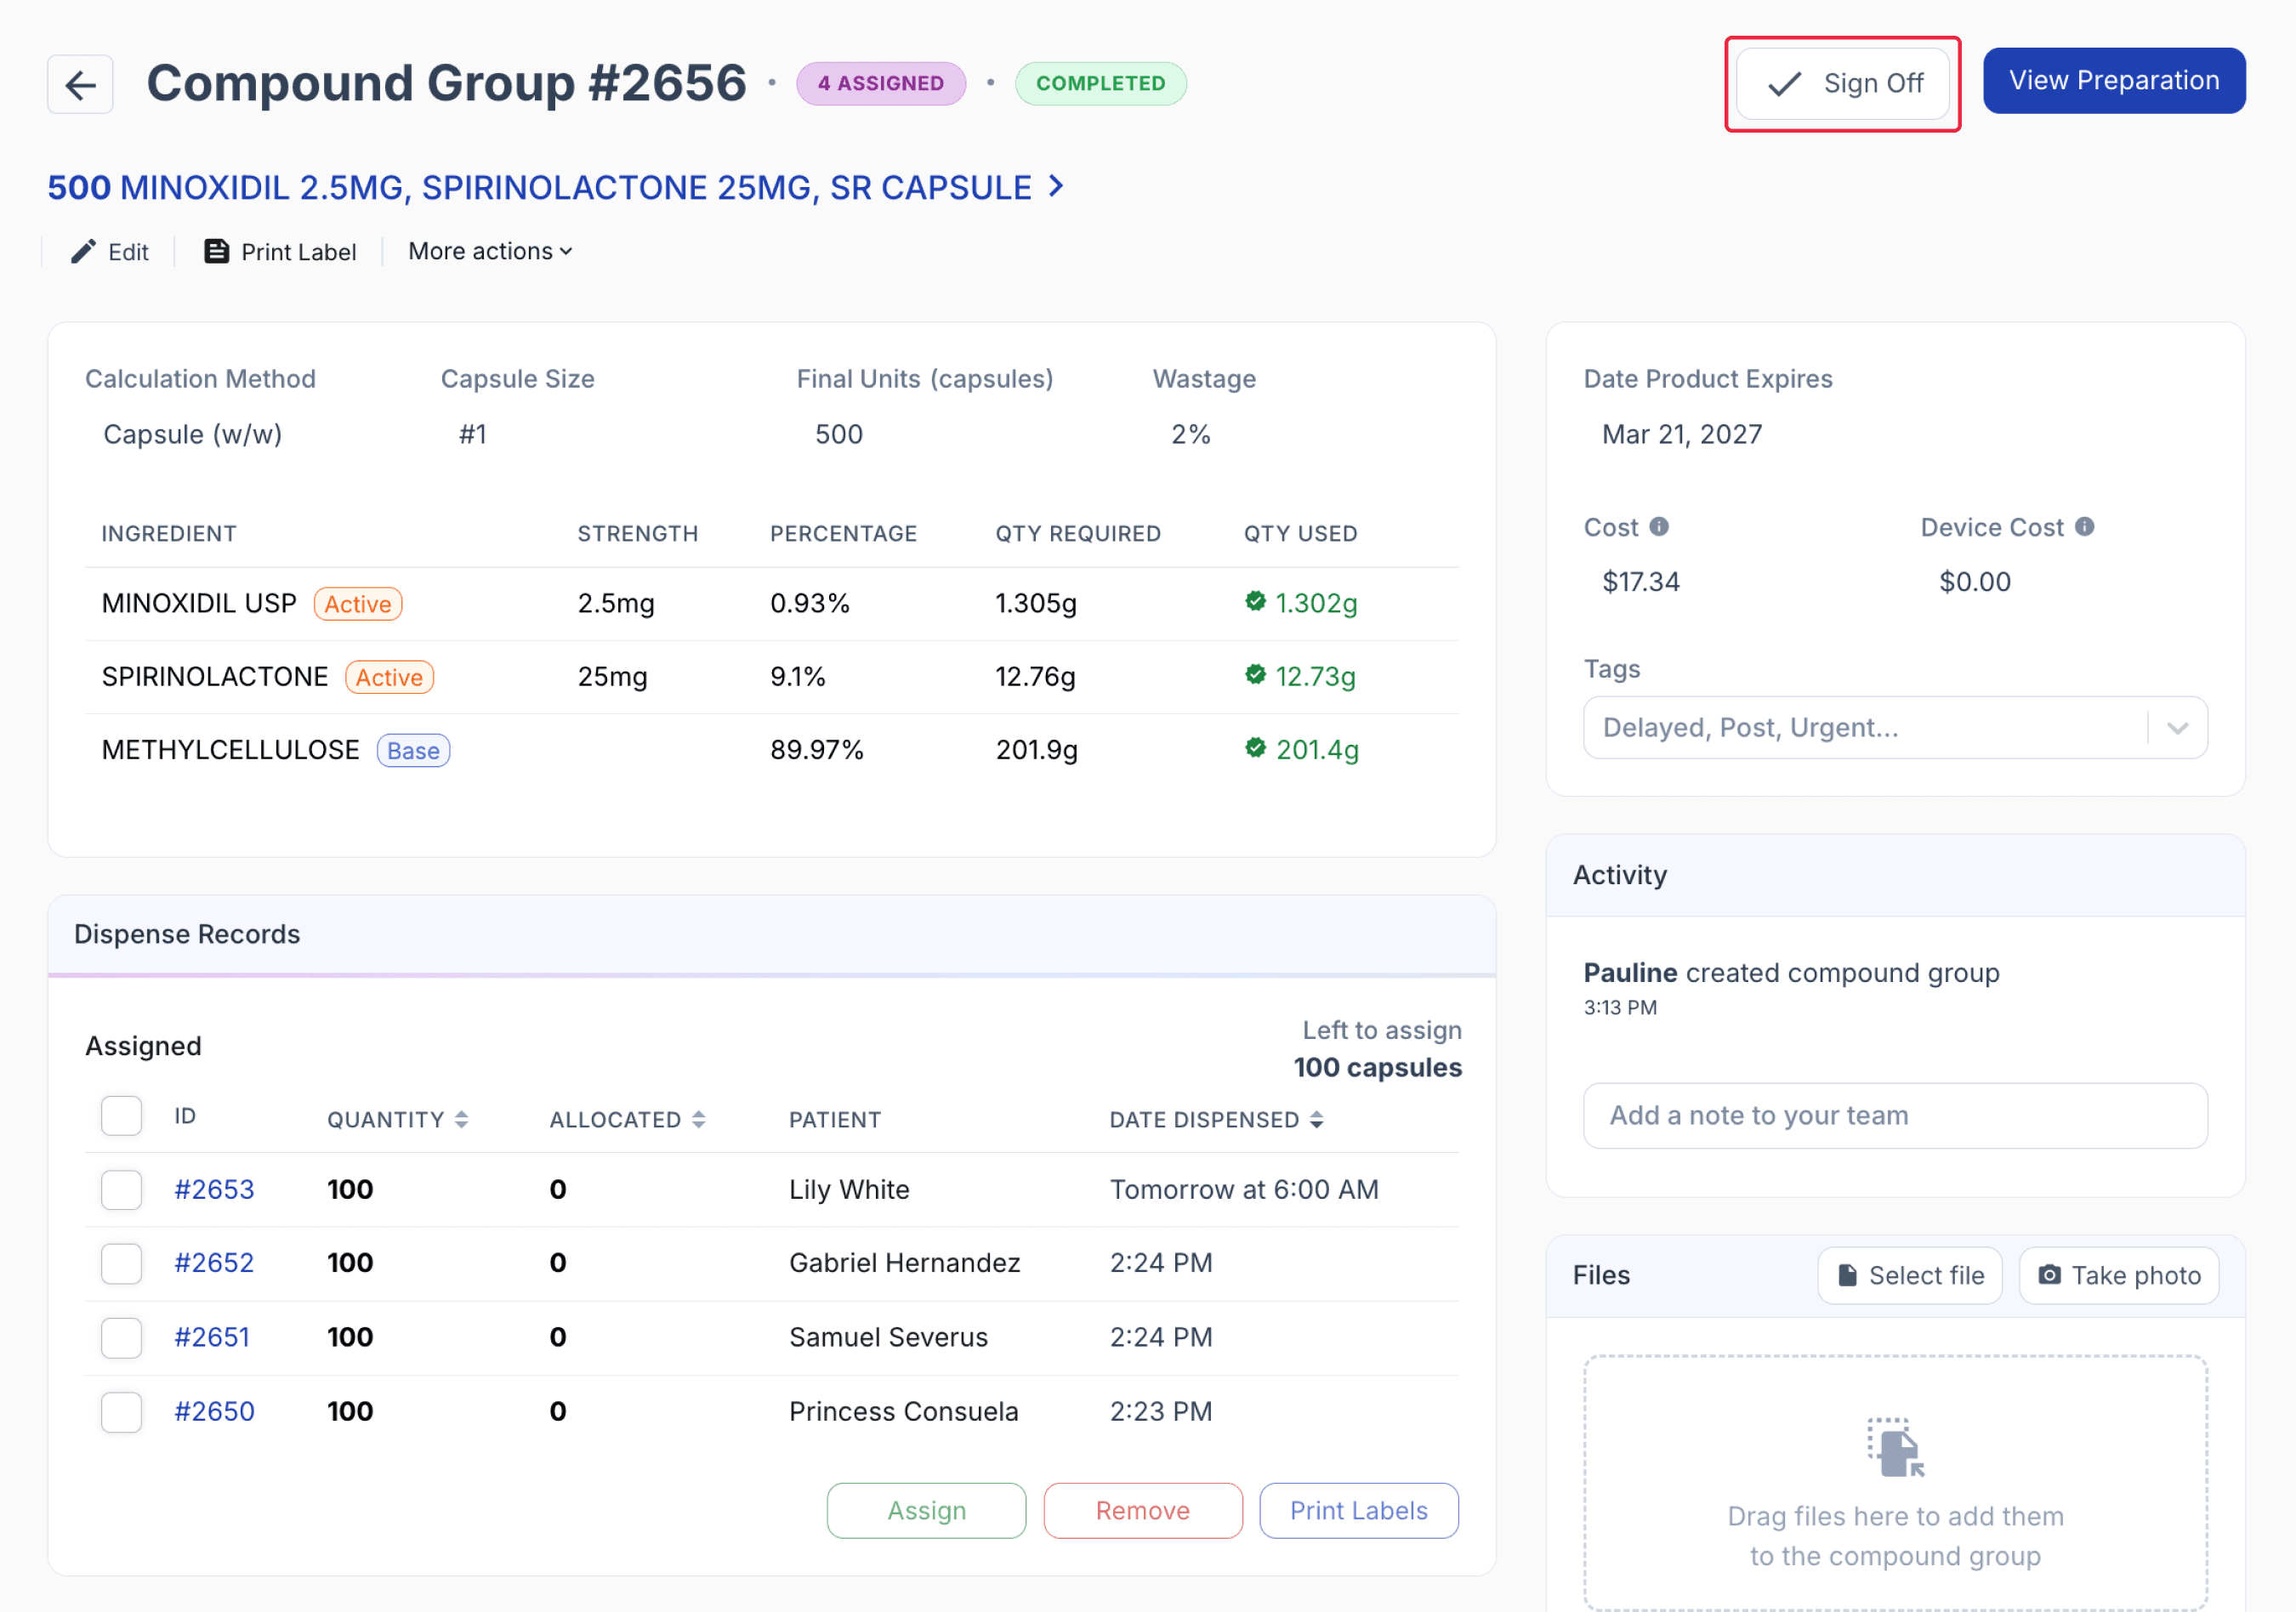This screenshot has height=1612, width=2296.
Task: Open the More actions dropdown
Action: pyautogui.click(x=490, y=251)
